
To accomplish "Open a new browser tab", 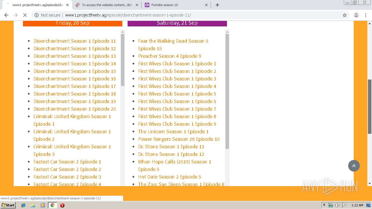I will (217, 5).
